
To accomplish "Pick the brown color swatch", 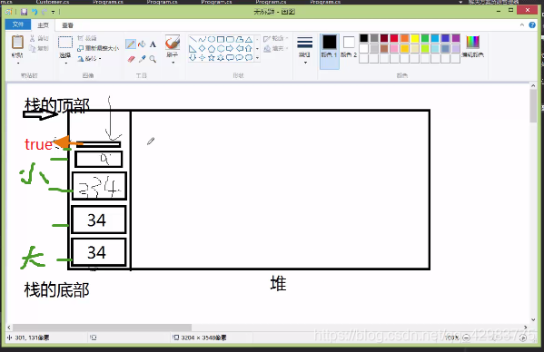I will point(384,48).
